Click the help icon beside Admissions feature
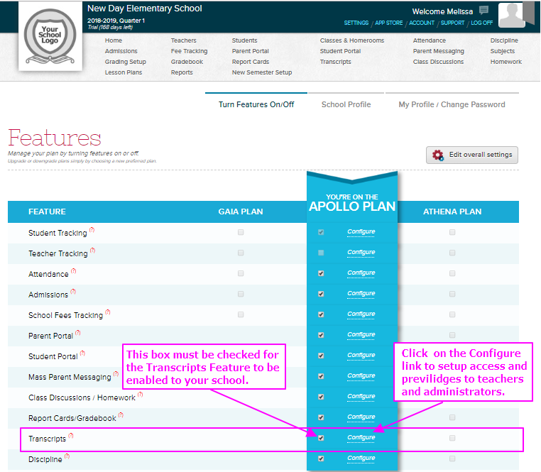The height and width of the screenshot is (472, 541). pyautogui.click(x=73, y=292)
